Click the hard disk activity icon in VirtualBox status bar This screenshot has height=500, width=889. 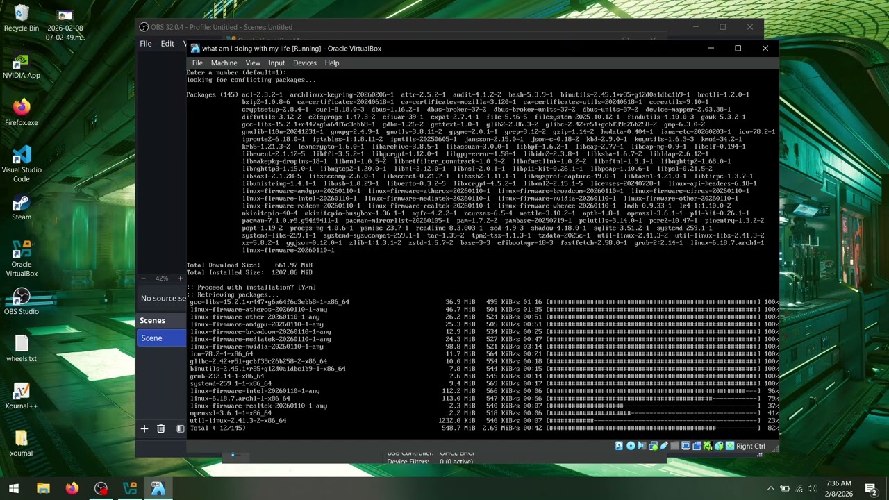[x=619, y=446]
